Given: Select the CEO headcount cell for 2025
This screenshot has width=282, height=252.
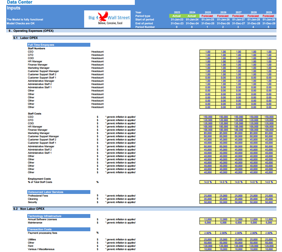Looking at the screenshot, I should coord(208,52).
